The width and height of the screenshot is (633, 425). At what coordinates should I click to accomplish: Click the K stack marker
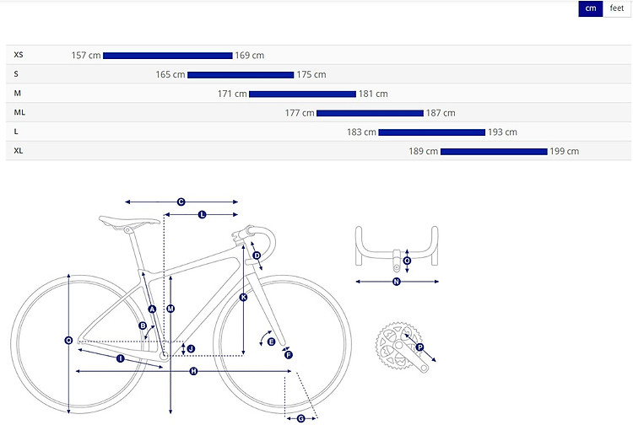243,298
